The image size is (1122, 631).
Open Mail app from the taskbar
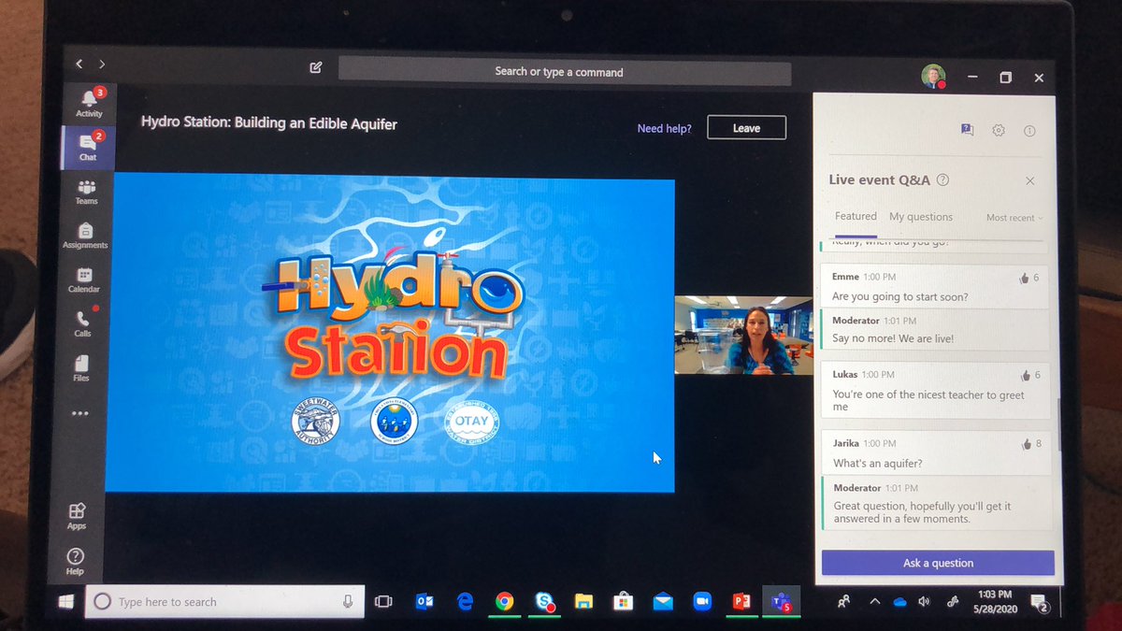click(662, 603)
